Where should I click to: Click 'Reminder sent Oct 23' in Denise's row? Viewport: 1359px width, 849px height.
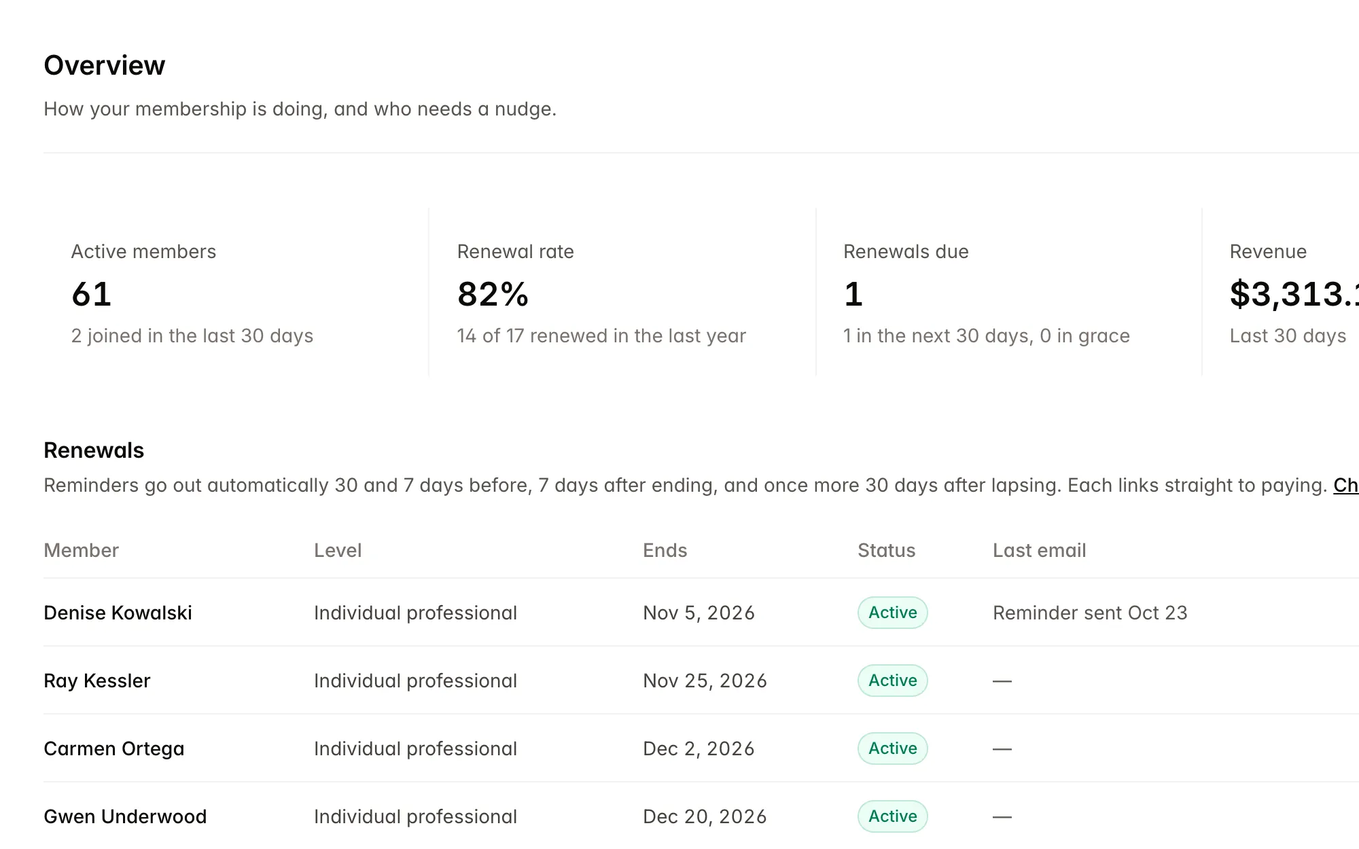[x=1090, y=613]
